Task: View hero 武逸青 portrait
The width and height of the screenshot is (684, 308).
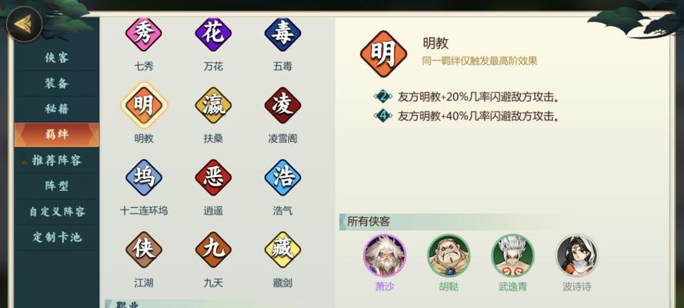Action: [512, 256]
